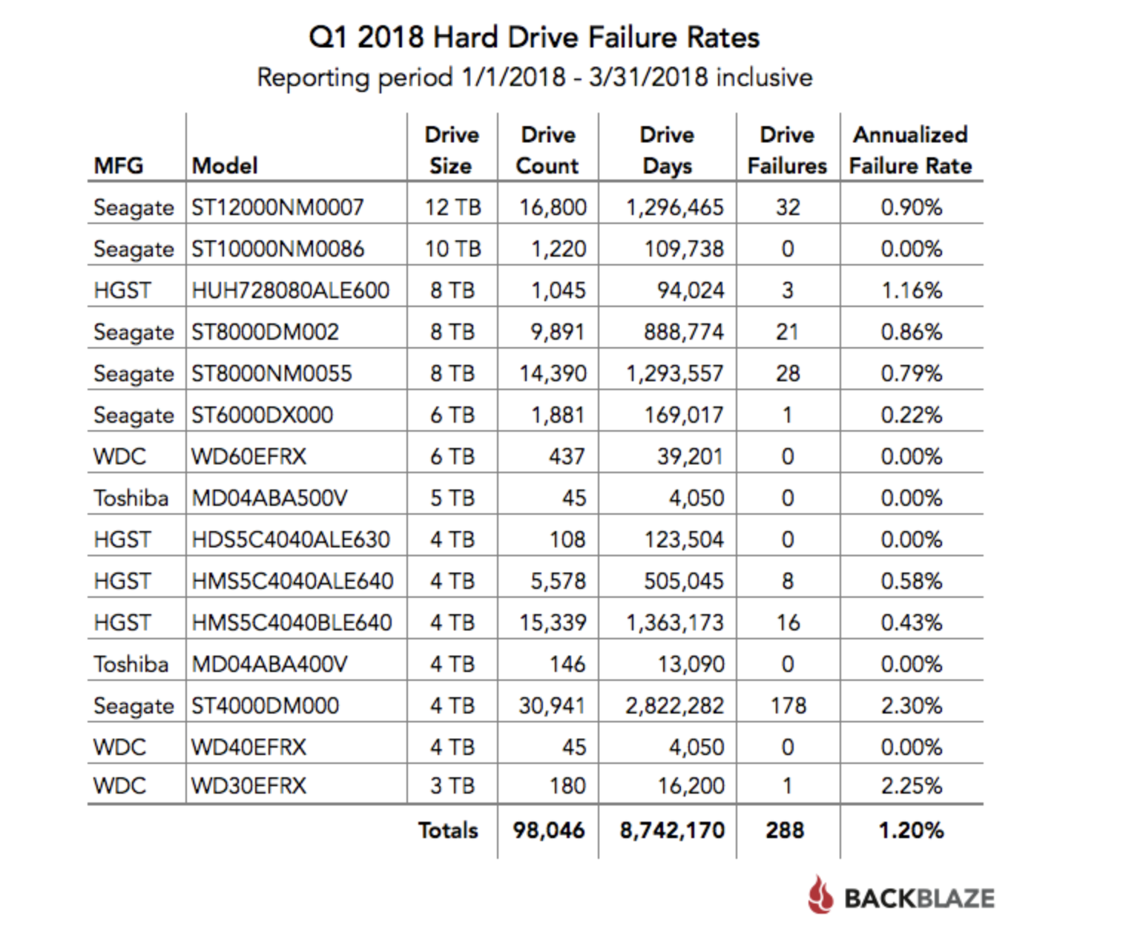Click failure rate 0.90%
The height and width of the screenshot is (936, 1123).
912,207
